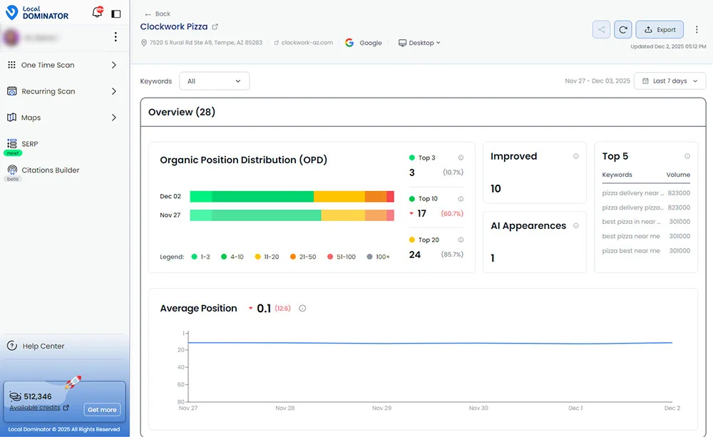Click the Local Dominator logo
713x437 pixels.
(37, 13)
